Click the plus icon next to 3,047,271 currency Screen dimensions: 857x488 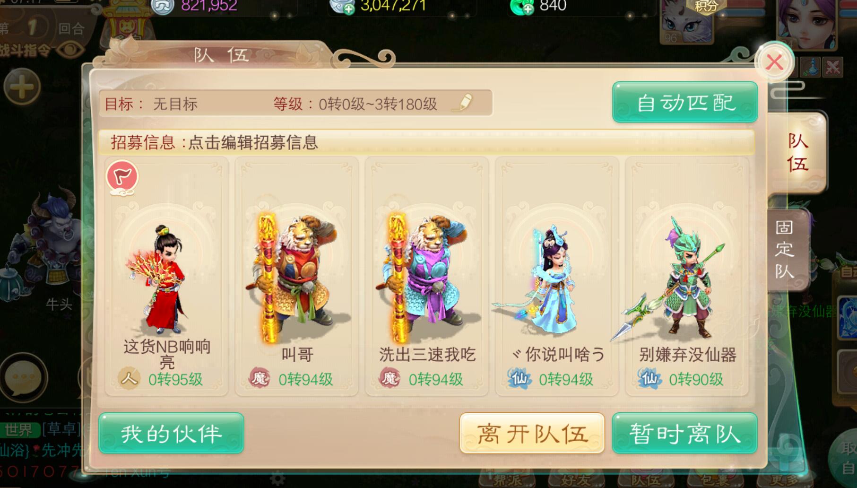(349, 10)
